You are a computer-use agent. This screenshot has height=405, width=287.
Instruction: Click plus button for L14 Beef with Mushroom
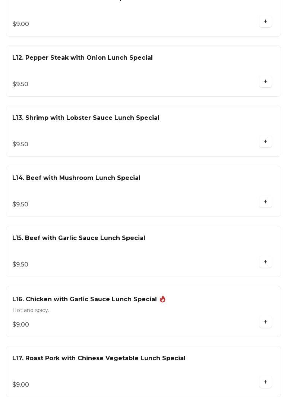[x=265, y=202]
